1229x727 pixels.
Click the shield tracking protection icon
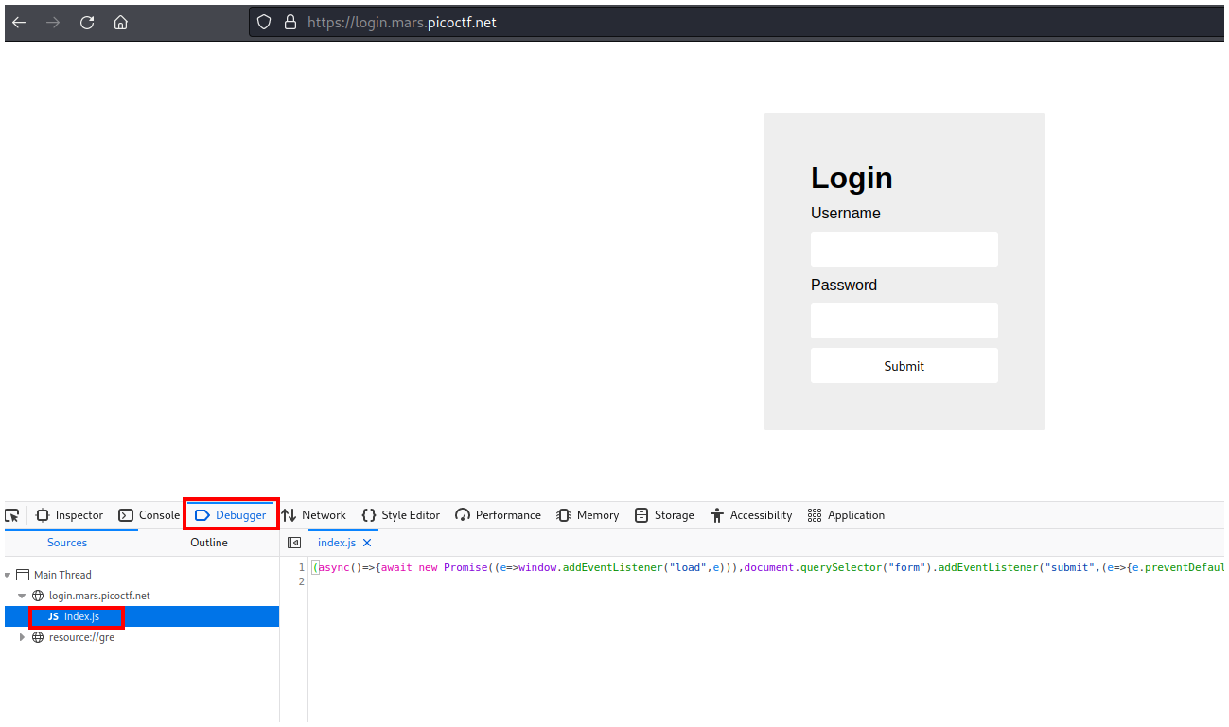coord(265,23)
